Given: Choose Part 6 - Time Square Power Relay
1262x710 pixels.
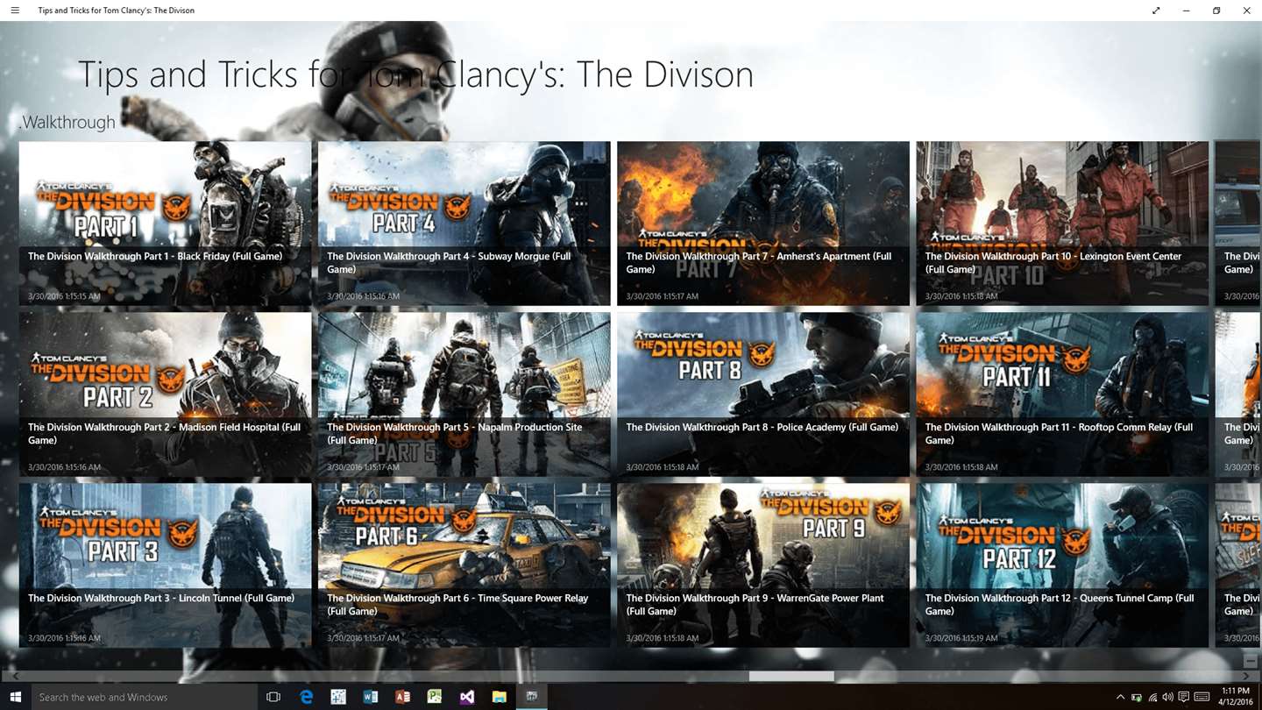Looking at the screenshot, I should click(x=464, y=565).
